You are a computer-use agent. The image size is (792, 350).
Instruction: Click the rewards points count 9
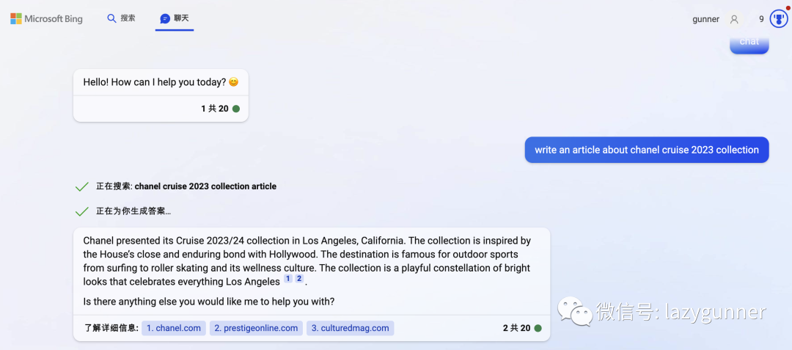click(x=761, y=20)
